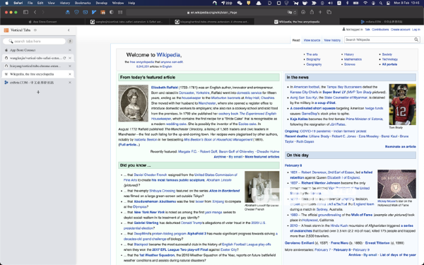Screen dimensions: 424x265
Task: Click the orange Vertical Tabs extension icon
Action: pyautogui.click(x=102, y=12)
